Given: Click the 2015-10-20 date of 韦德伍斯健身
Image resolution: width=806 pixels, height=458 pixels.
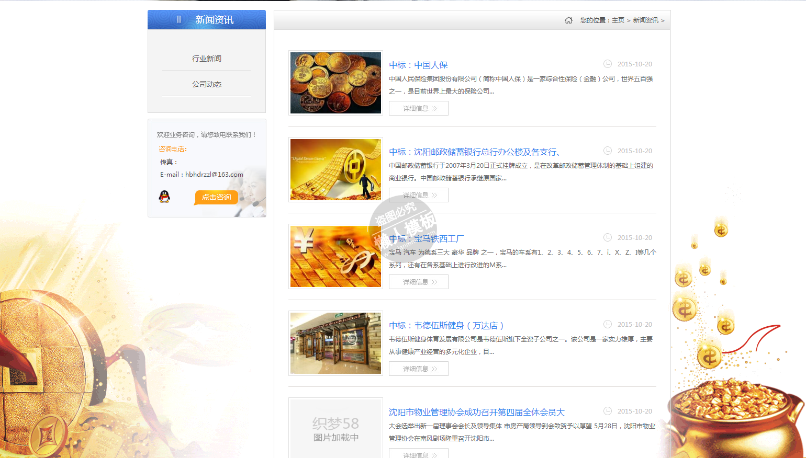Looking at the screenshot, I should [x=635, y=324].
